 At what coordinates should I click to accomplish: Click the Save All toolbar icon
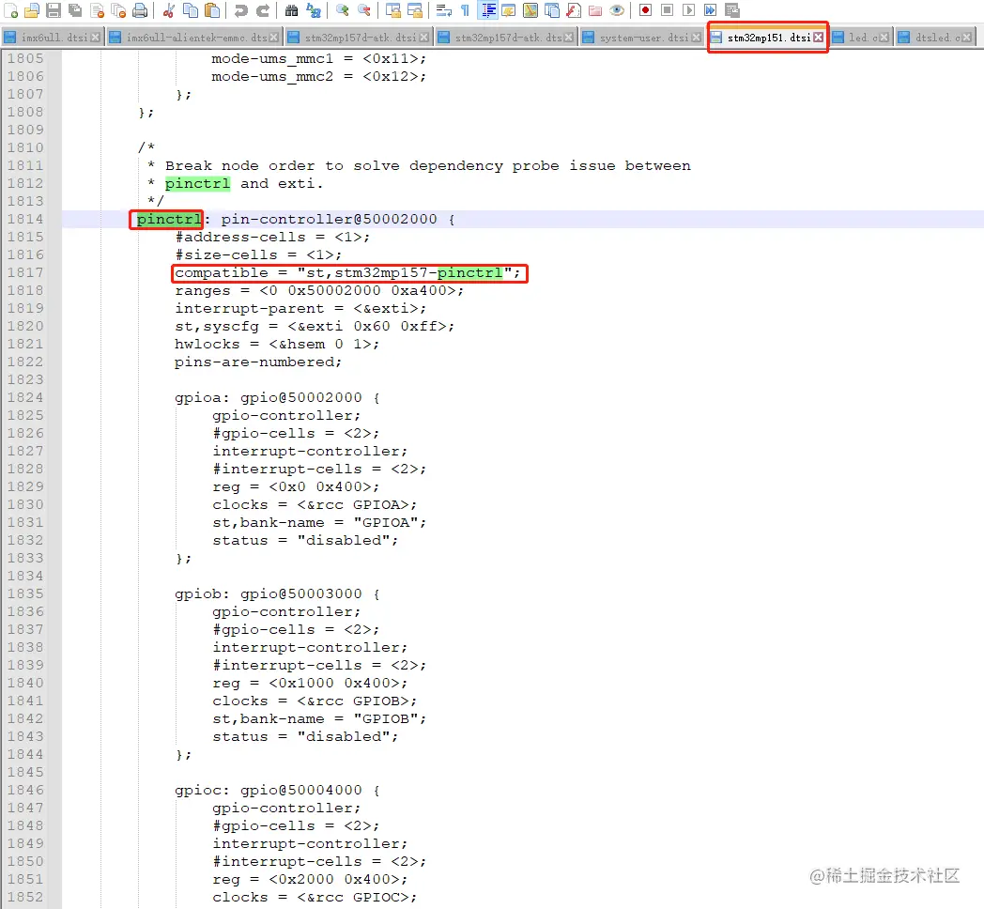click(x=75, y=10)
